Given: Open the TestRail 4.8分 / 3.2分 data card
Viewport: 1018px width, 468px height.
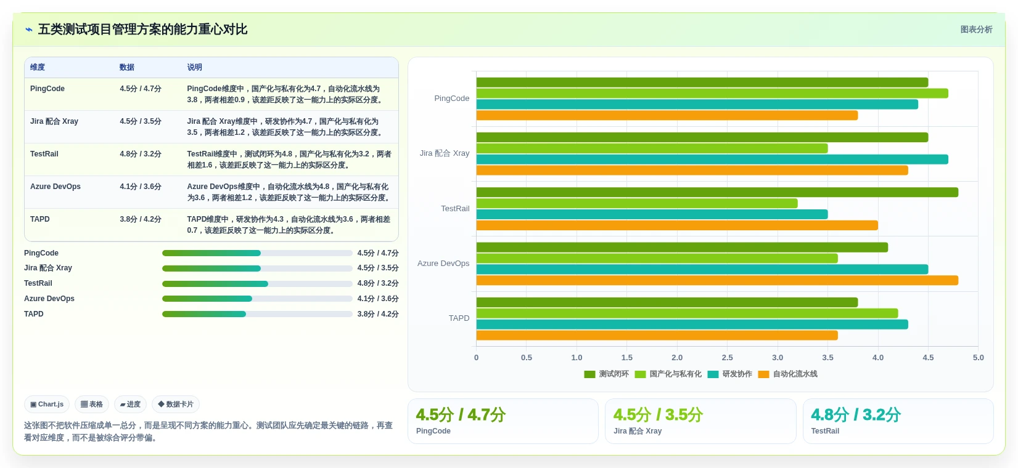Looking at the screenshot, I should [898, 421].
